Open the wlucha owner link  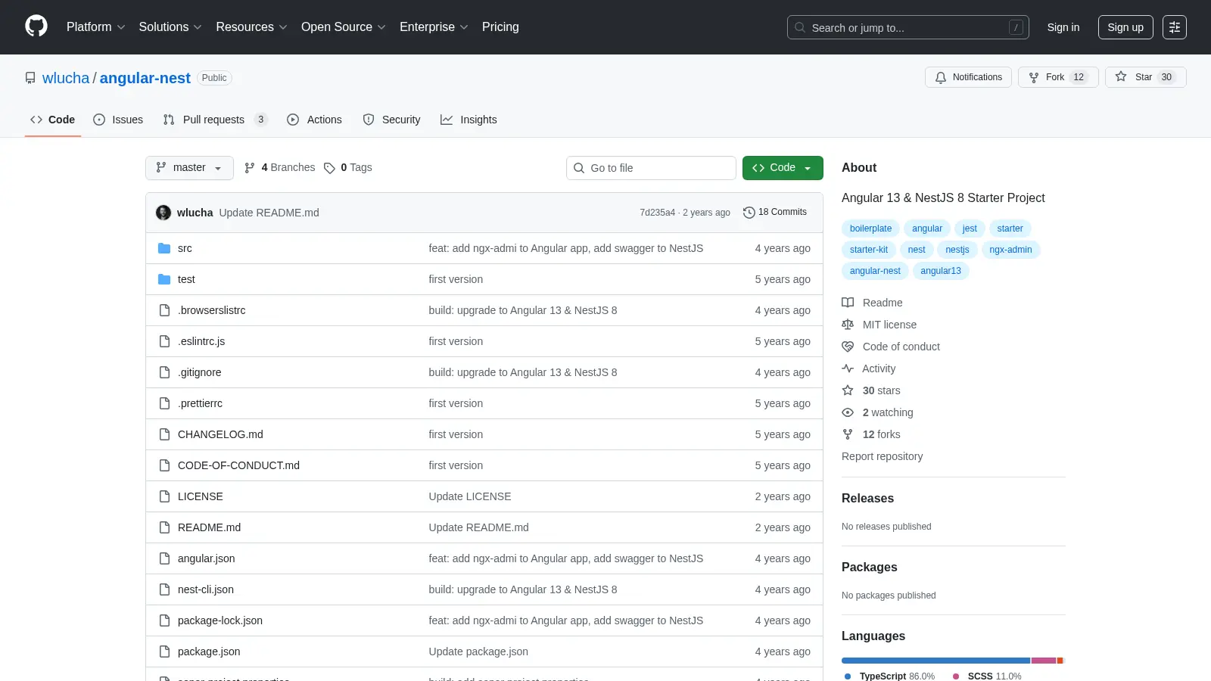66,78
